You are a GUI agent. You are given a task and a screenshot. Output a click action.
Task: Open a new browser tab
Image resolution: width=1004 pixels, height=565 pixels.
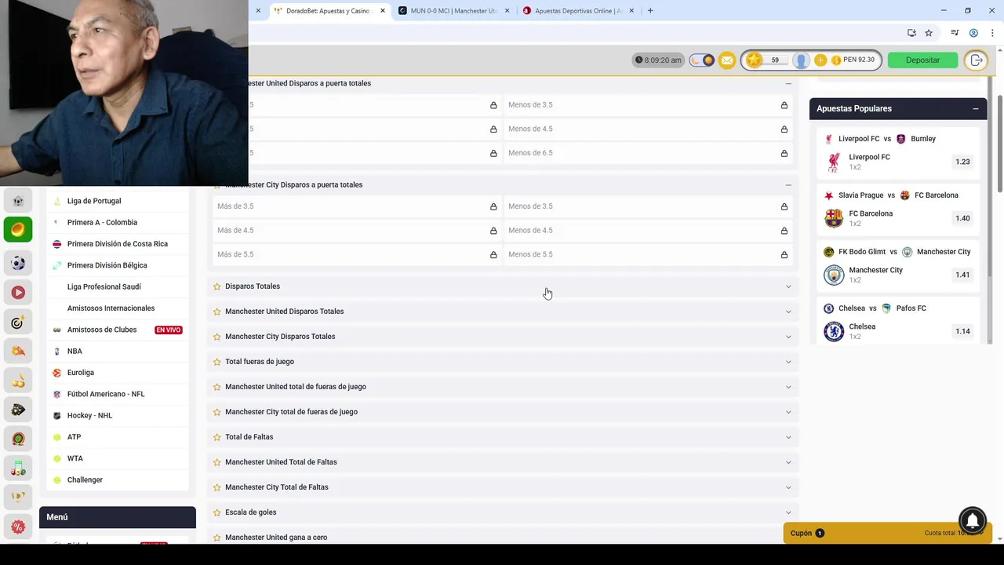coord(650,11)
